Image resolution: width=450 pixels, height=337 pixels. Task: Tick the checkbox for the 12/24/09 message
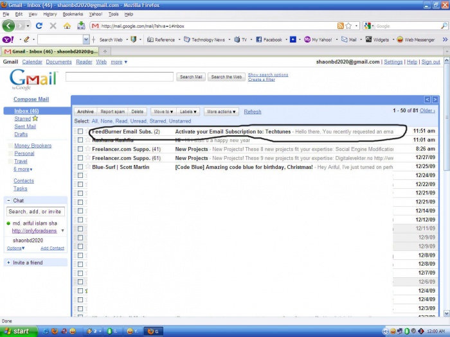tap(80, 175)
